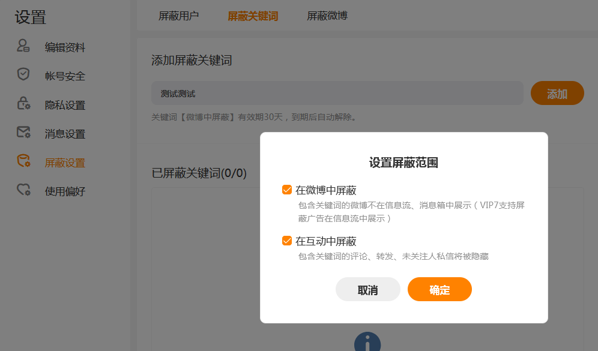Image resolution: width=598 pixels, height=351 pixels.
Task: Select the 屏蔽关键词 tab
Action: 253,16
